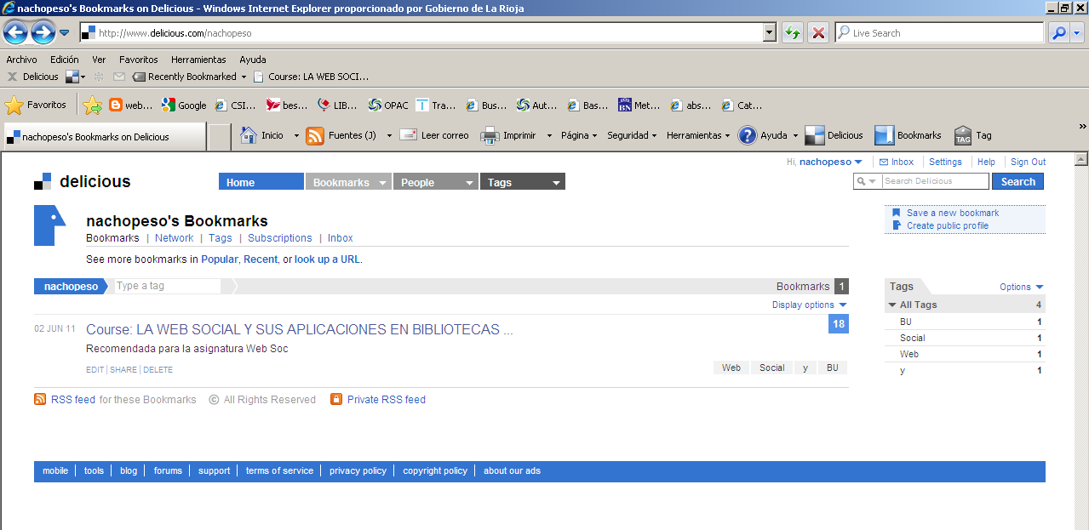
Task: Expand the Seguridad menu dropdown
Action: coord(655,135)
